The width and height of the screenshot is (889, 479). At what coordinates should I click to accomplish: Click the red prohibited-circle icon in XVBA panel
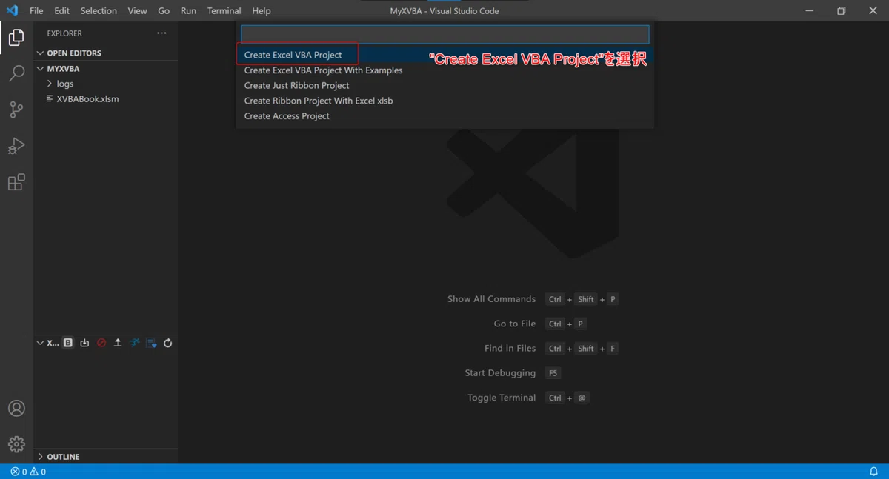pyautogui.click(x=101, y=343)
